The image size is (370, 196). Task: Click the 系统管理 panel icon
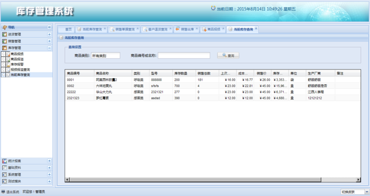point(4,174)
